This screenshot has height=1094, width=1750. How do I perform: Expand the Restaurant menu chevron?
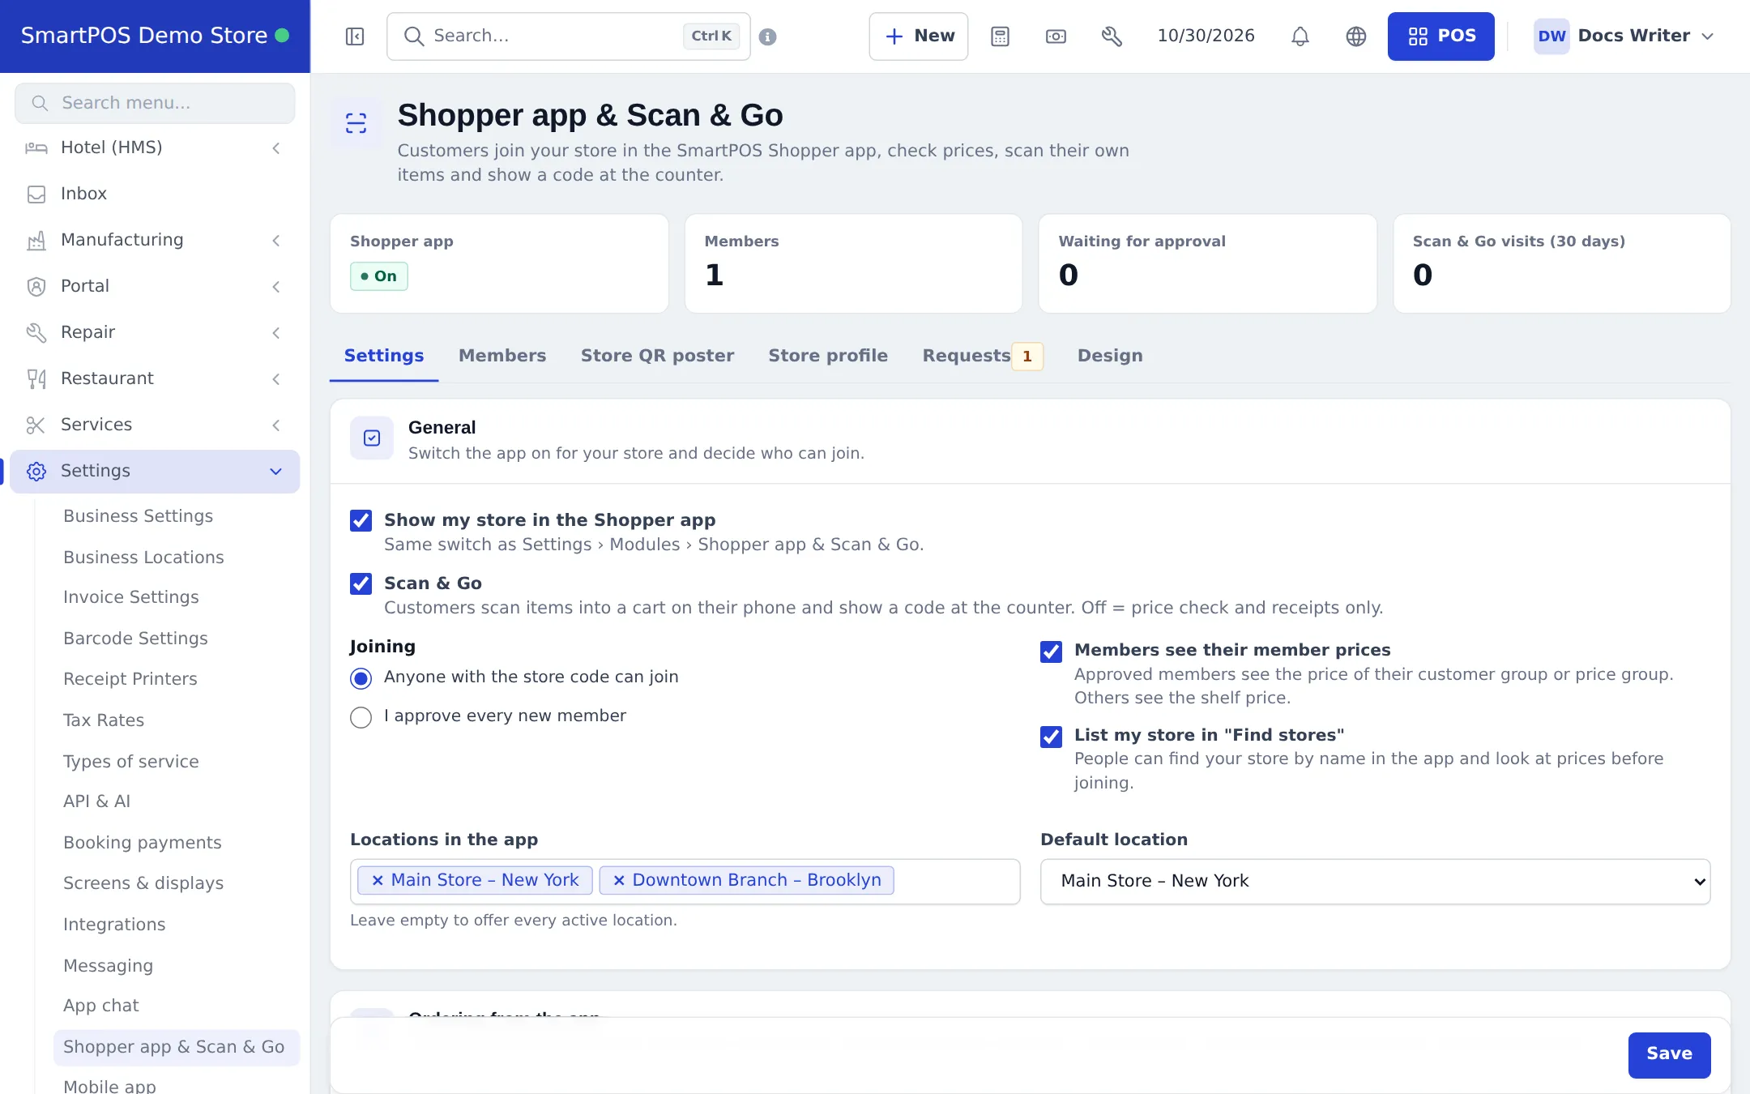coord(276,378)
